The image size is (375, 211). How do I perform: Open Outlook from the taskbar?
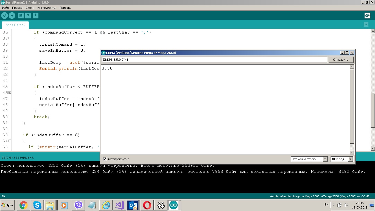coord(133,205)
